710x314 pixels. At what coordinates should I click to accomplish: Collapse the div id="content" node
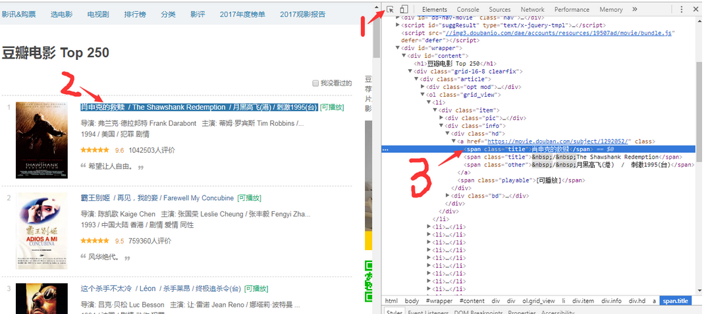404,56
